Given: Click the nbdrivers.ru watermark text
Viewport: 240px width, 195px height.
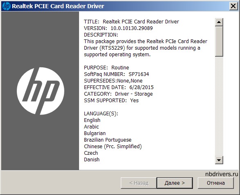Looking at the screenshot, I should (222, 174).
